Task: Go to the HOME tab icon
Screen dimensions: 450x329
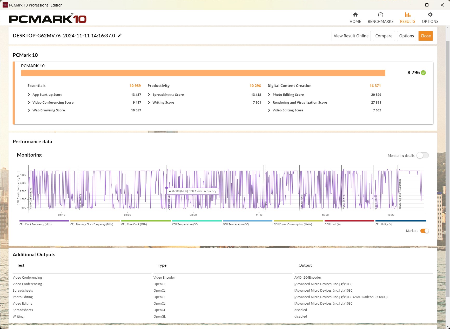Action: pos(355,15)
